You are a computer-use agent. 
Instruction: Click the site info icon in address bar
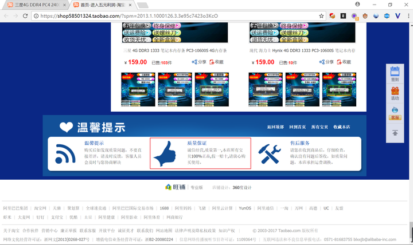pos(36,16)
